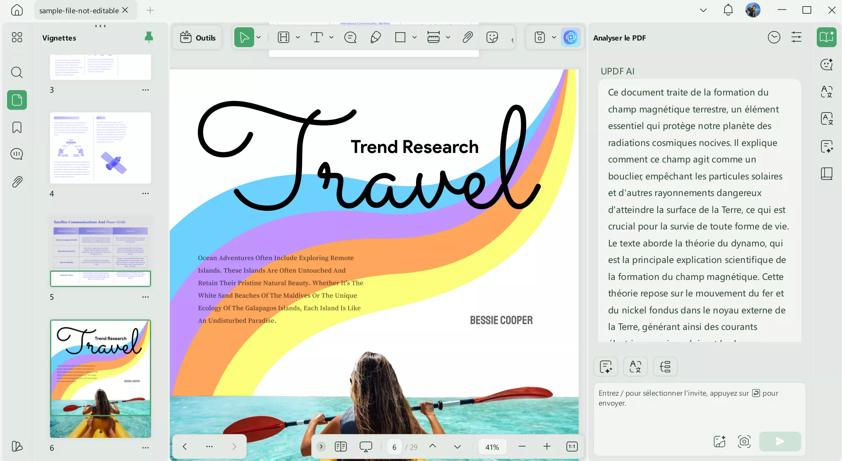Select the pencil markup tool
Image resolution: width=842 pixels, height=461 pixels.
tap(375, 38)
